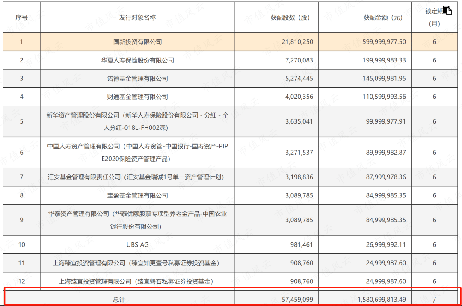Select sequence number 10

click(21, 244)
